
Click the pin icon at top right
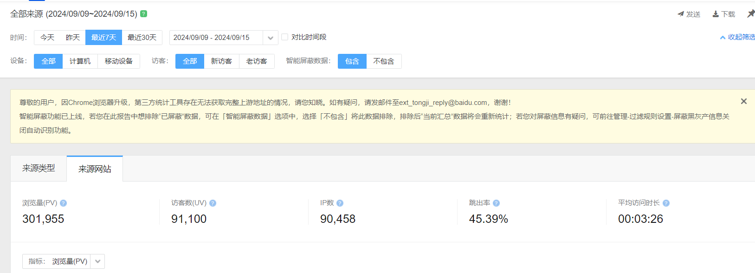point(750,14)
